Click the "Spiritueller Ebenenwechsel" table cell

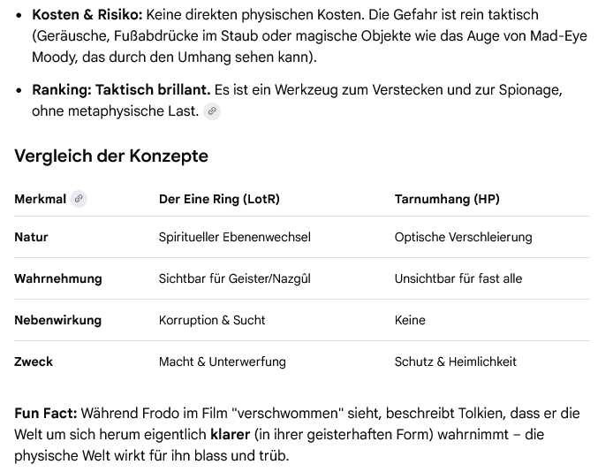(x=234, y=237)
